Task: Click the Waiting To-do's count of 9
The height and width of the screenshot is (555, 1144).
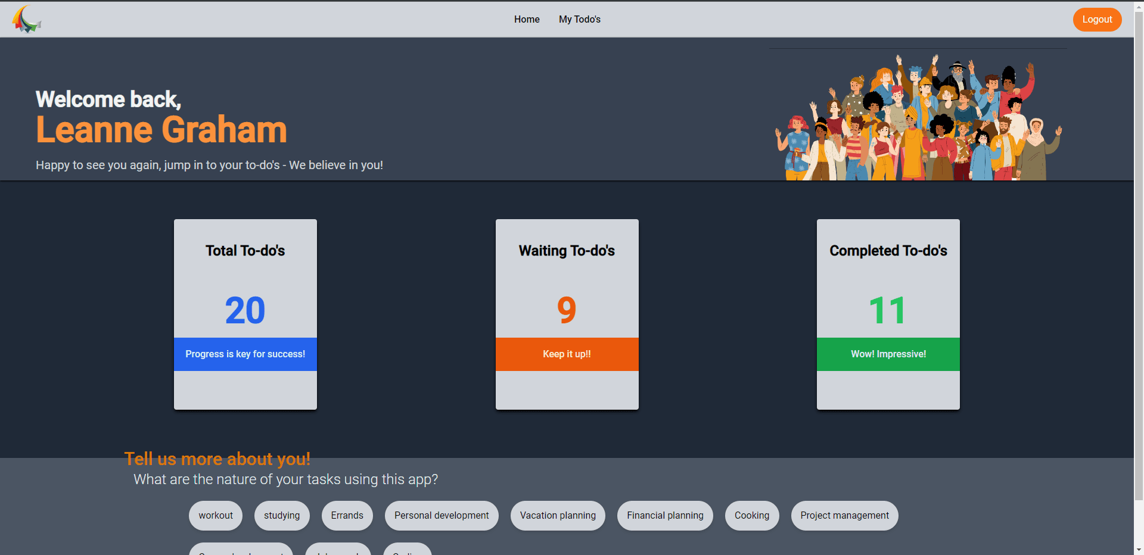Action: coord(567,309)
